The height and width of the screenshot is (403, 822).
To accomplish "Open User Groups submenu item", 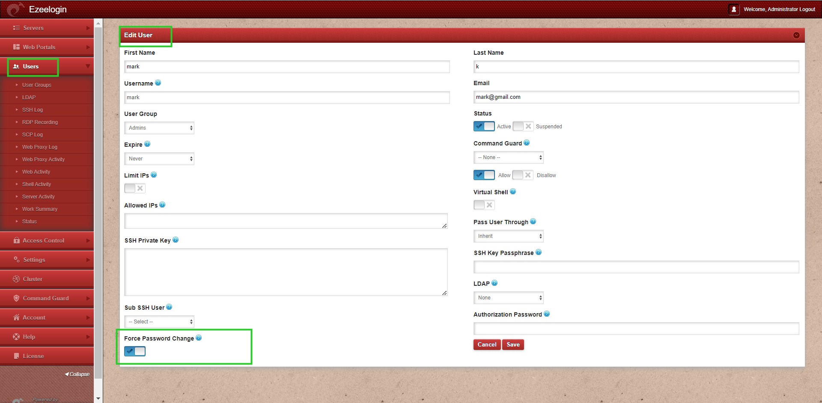I will tap(37, 85).
